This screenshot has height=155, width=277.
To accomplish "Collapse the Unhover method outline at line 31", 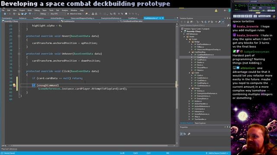I will coord(19,54).
